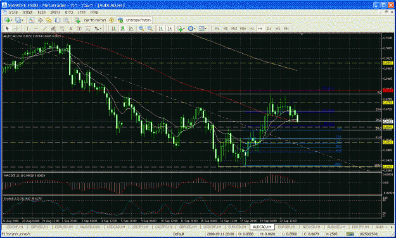The image size is (396, 238).
Task: Open the הכנס (Insert) menu
Action: [x=42, y=12]
